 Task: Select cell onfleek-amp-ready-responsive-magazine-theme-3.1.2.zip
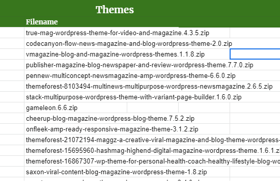pos(112,129)
